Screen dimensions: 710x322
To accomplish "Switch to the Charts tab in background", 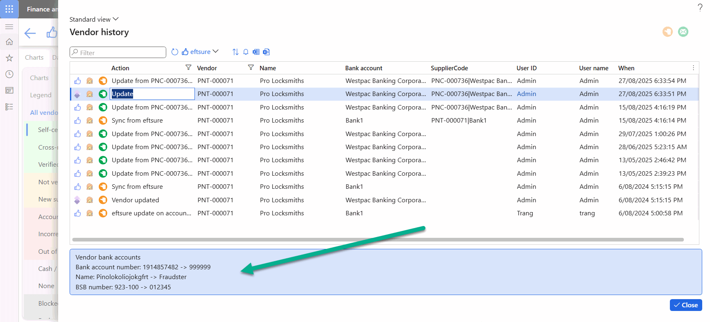I will [x=34, y=58].
